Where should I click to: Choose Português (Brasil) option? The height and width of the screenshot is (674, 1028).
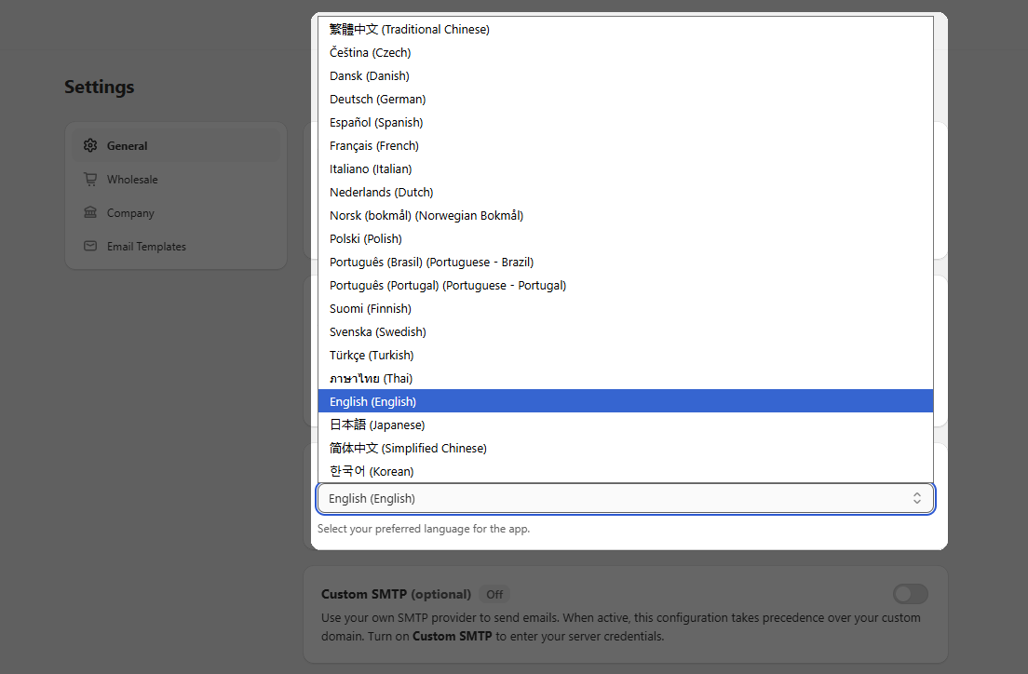[626, 263]
